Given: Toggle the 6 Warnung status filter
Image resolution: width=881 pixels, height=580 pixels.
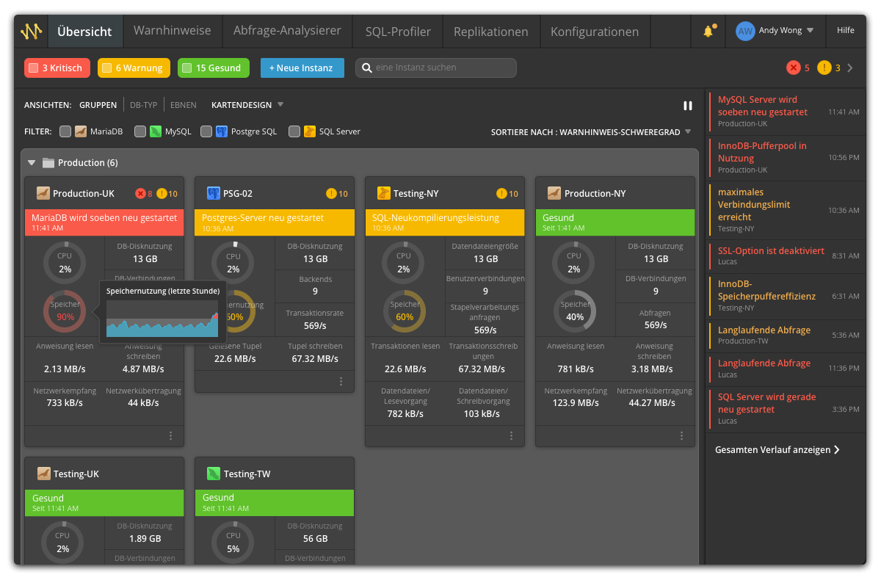Looking at the screenshot, I should point(134,68).
